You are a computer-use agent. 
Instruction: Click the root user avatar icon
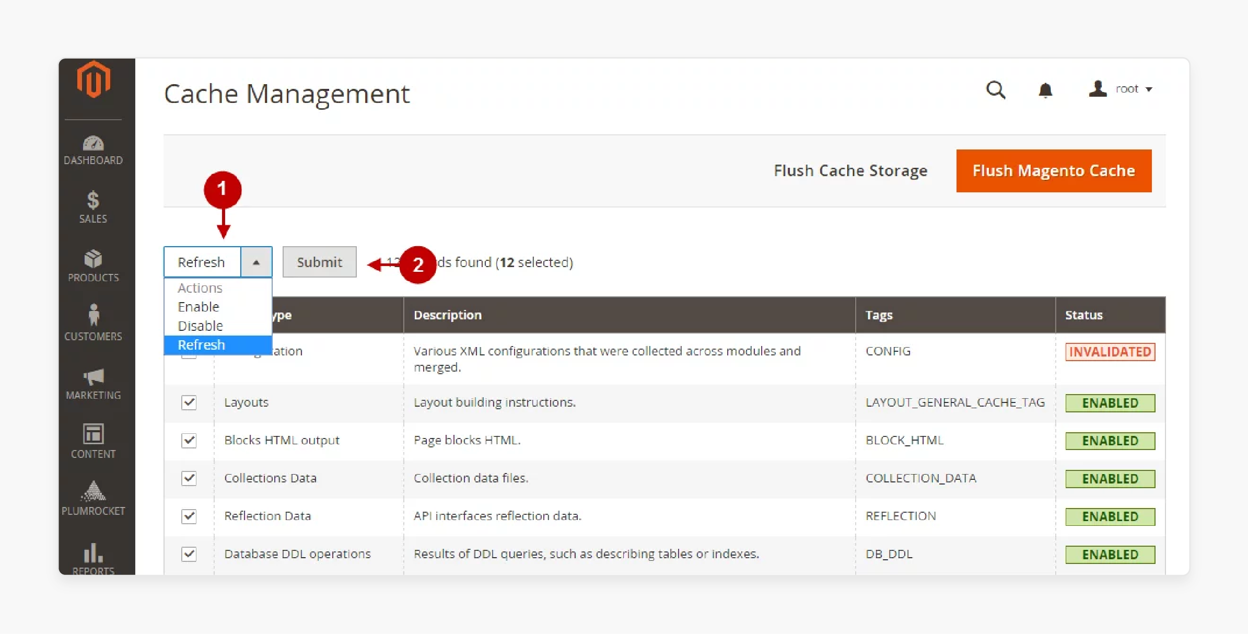pyautogui.click(x=1098, y=89)
